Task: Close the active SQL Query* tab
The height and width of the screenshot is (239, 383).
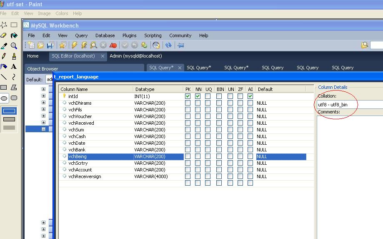Action: [x=180, y=68]
